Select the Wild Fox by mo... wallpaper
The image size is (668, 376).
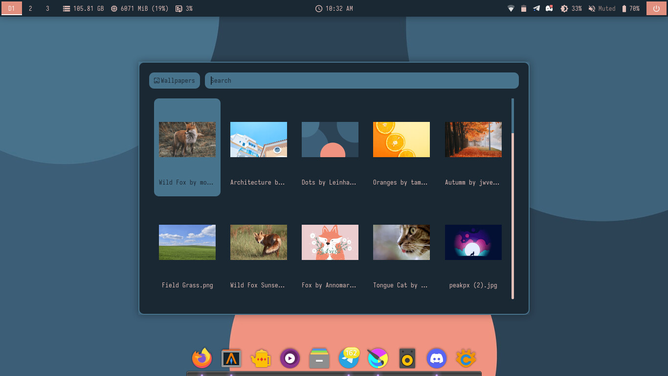pos(187,147)
